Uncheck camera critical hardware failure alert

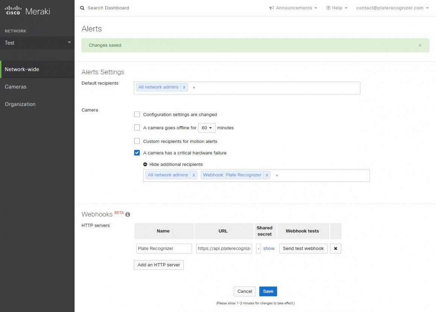click(137, 153)
